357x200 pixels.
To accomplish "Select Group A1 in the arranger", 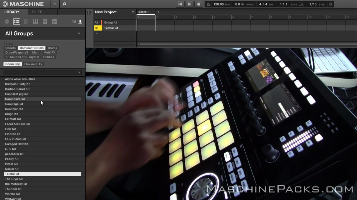I will point(115,22).
